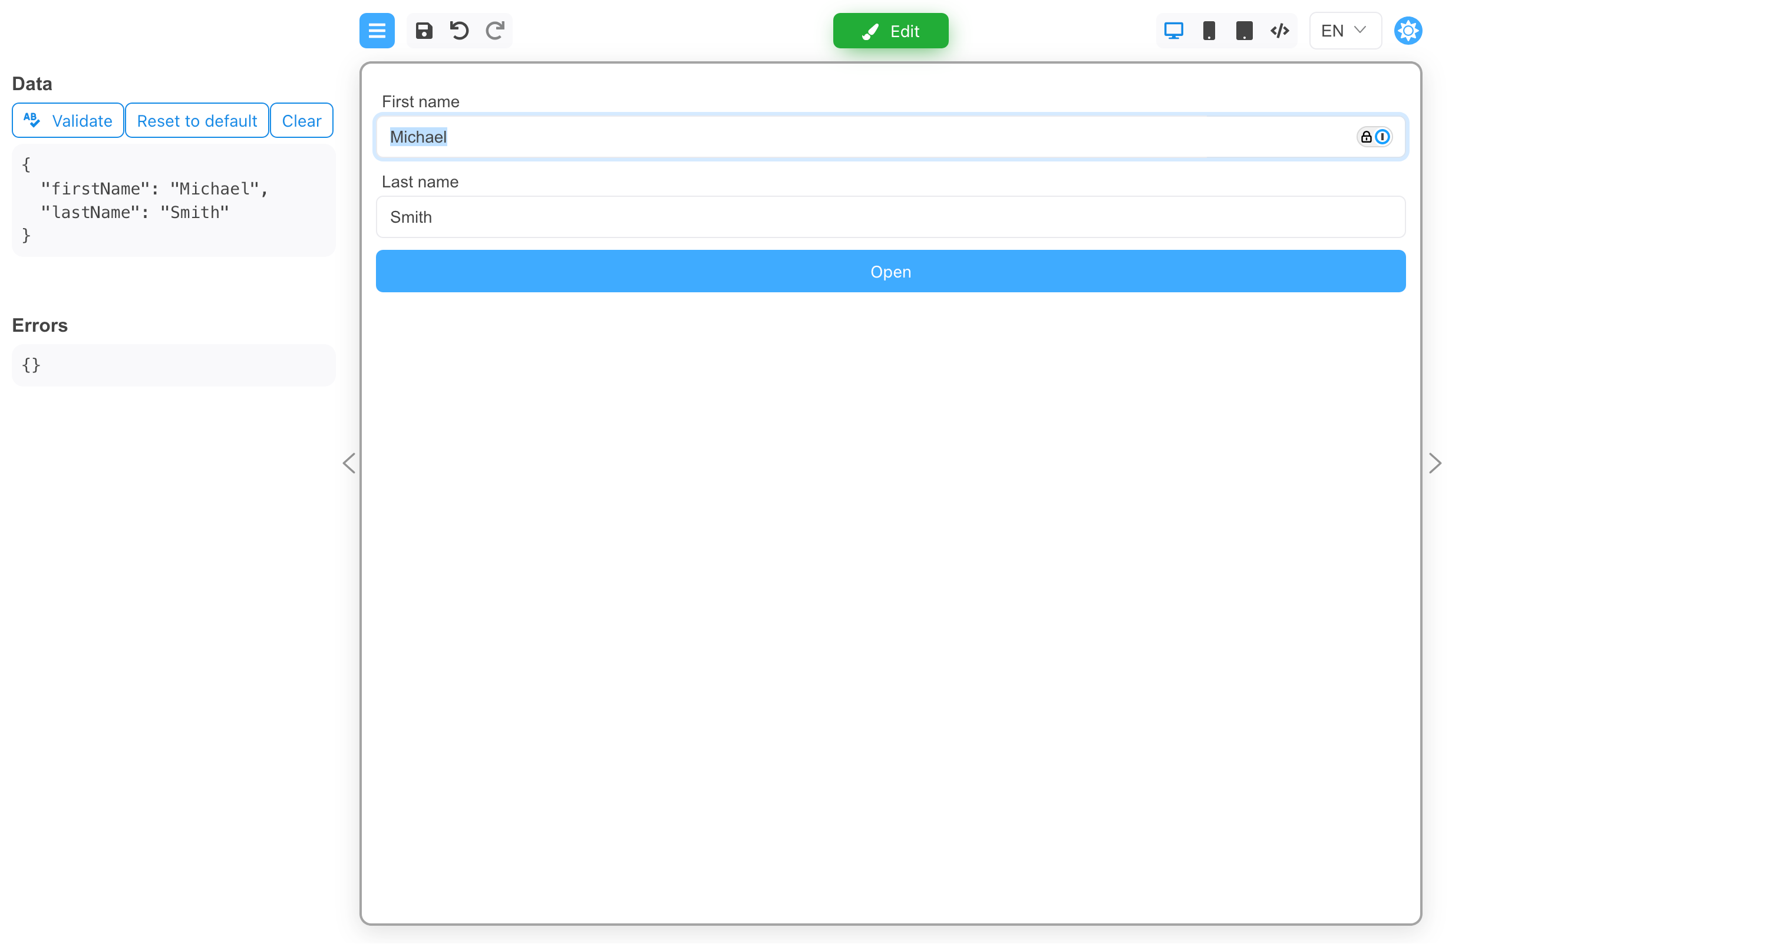Run Validate on the data
Viewport: 1782px width, 944px height.
(67, 120)
